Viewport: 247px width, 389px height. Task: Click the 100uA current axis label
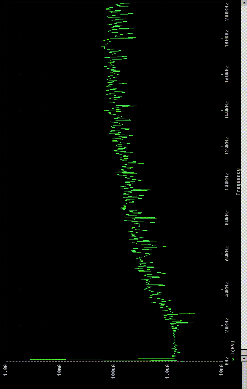[113, 371]
